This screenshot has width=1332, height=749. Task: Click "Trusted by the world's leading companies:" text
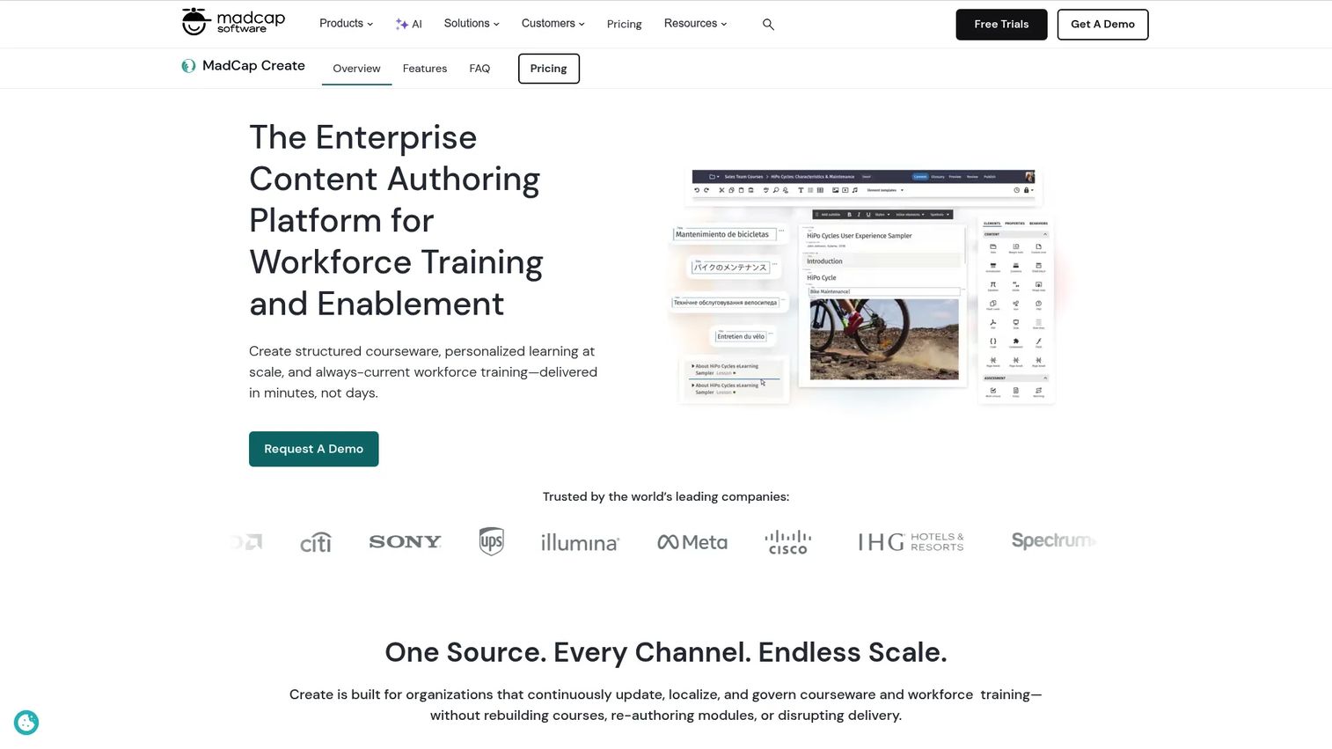(666, 497)
